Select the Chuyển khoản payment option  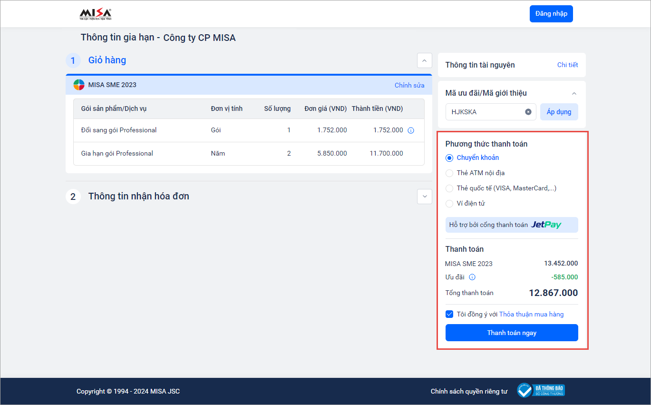(449, 158)
